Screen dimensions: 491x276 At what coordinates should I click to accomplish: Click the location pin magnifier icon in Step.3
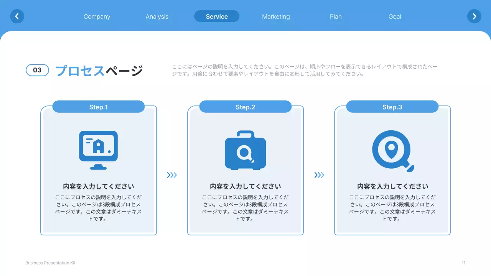click(392, 150)
